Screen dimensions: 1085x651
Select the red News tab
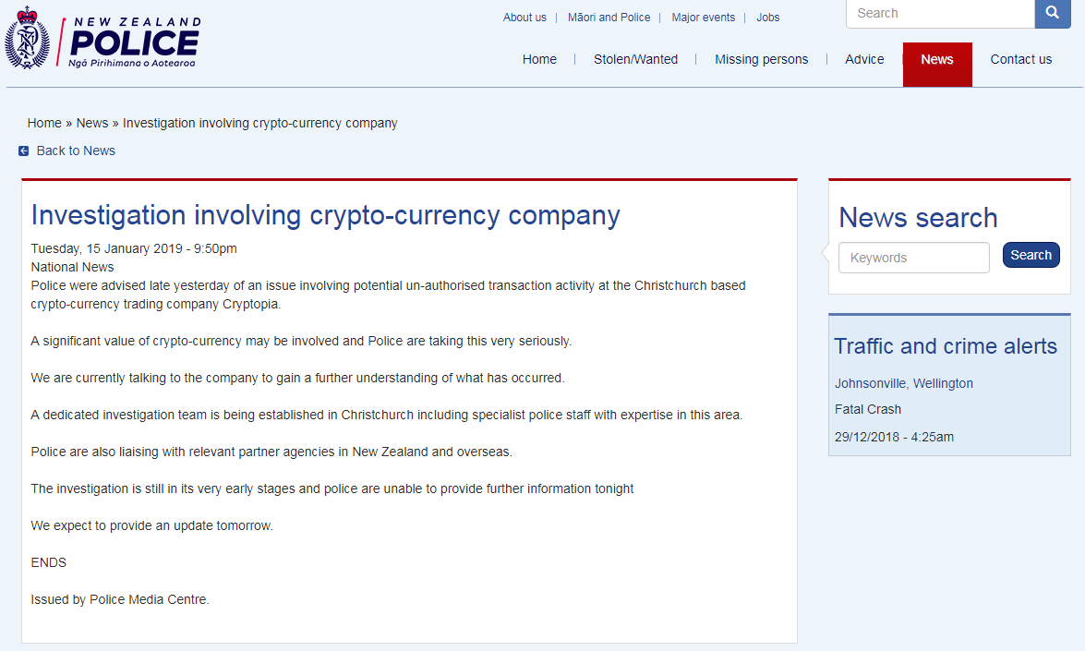[x=937, y=65]
